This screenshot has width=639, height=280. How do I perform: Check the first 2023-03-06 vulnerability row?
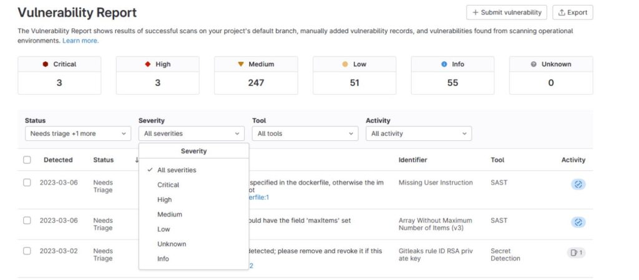click(27, 183)
